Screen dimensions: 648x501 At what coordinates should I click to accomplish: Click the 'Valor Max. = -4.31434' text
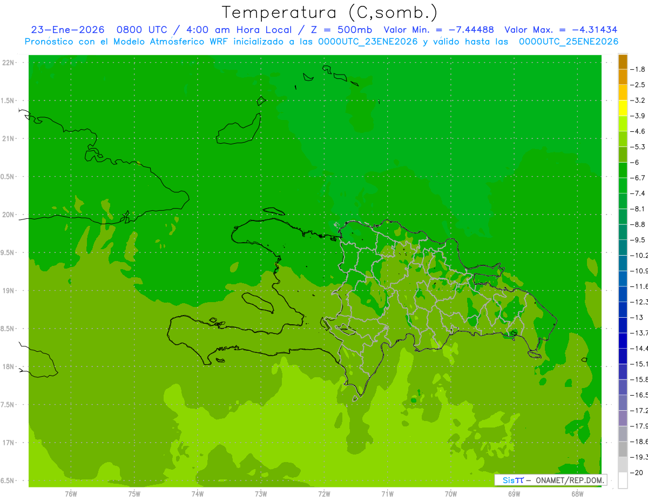point(561,30)
